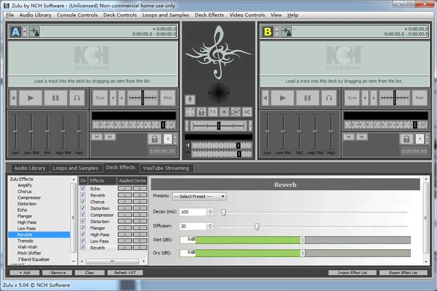Play the track on Deck A
The width and height of the screenshot is (437, 291).
click(x=31, y=98)
